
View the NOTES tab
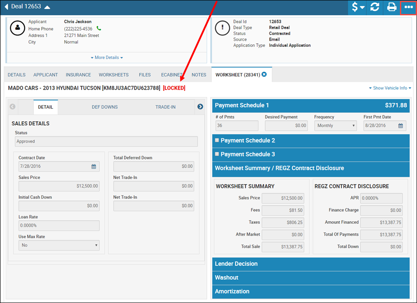pyautogui.click(x=199, y=75)
